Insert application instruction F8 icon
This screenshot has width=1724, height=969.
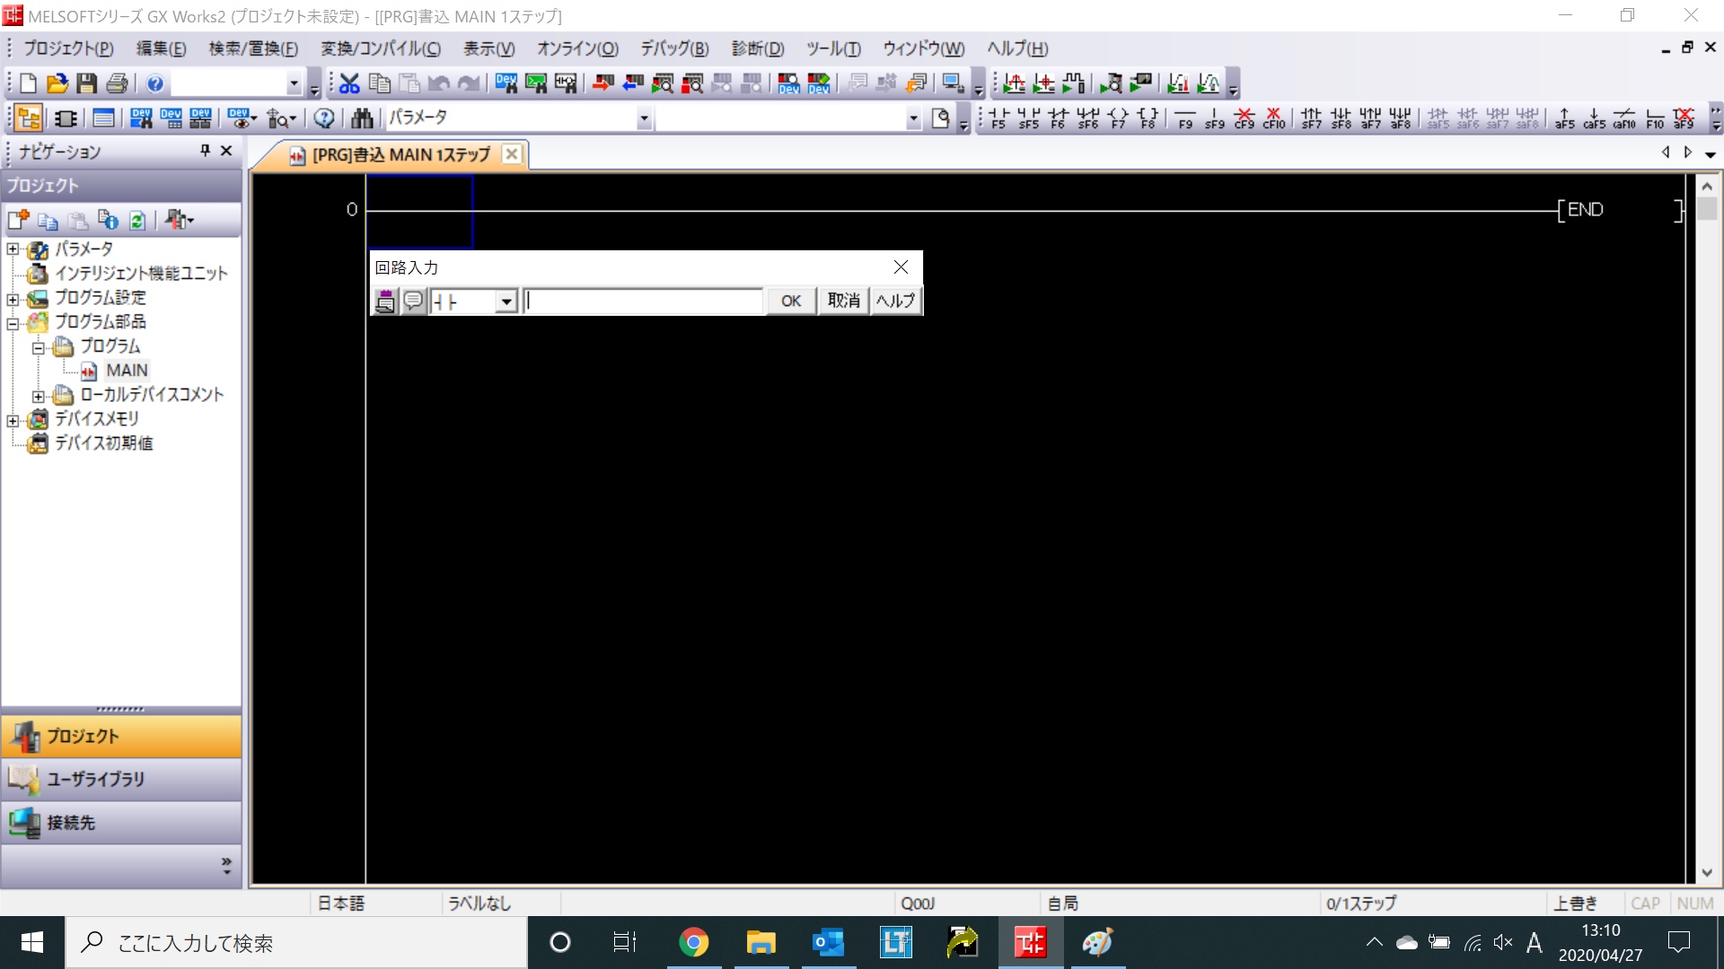[x=1148, y=118]
